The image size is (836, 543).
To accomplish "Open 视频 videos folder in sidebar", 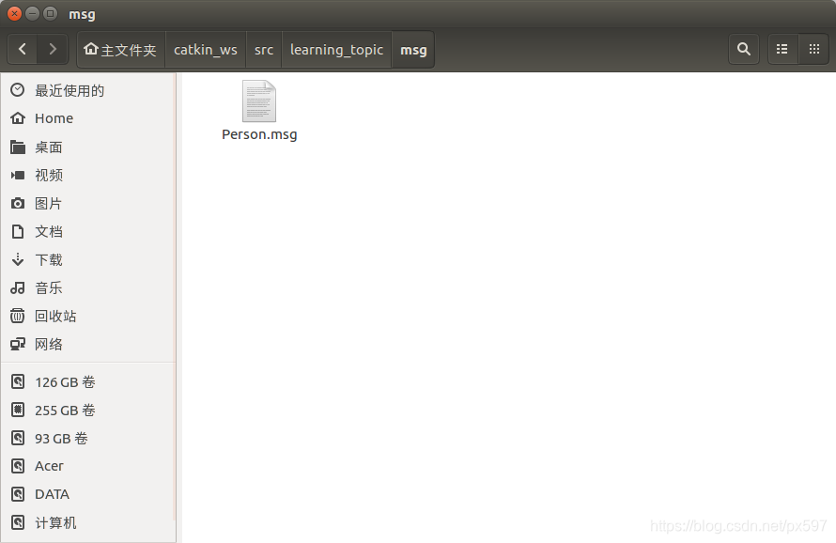I will tap(88, 175).
